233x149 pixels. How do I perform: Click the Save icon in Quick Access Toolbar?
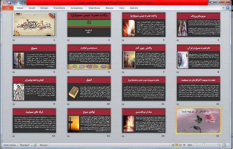[9, 3]
